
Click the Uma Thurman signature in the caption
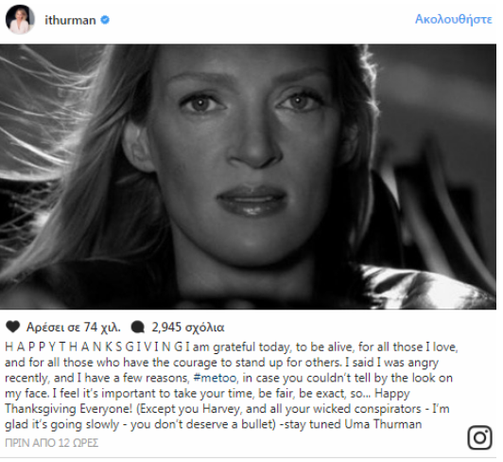coord(383,424)
